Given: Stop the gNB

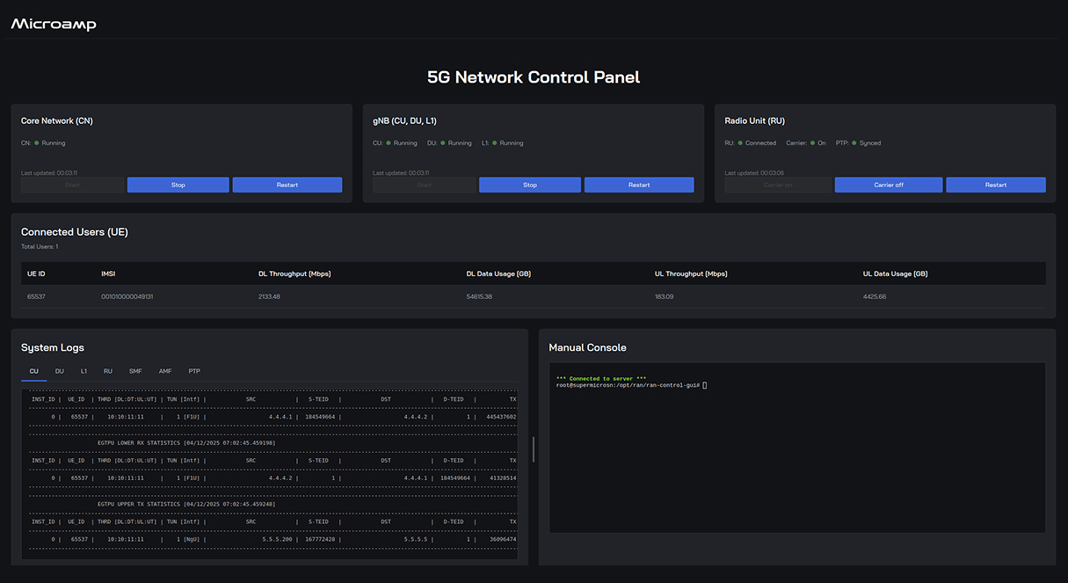Looking at the screenshot, I should point(529,185).
